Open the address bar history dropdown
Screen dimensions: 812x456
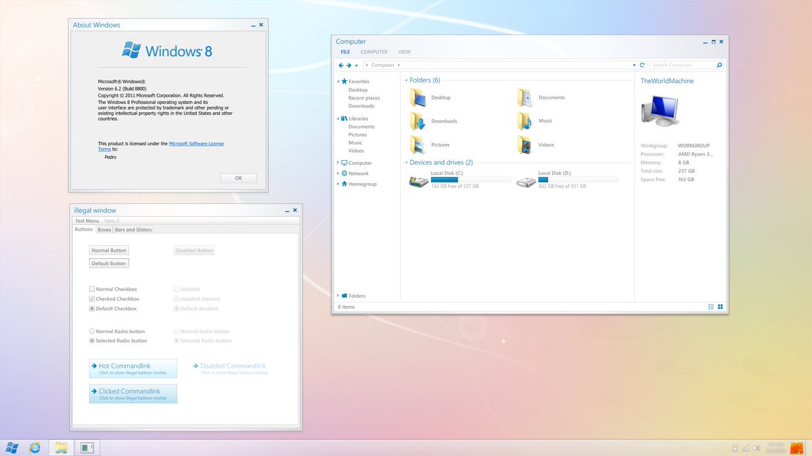[635, 66]
